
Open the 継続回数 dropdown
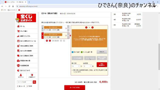(87, 66)
